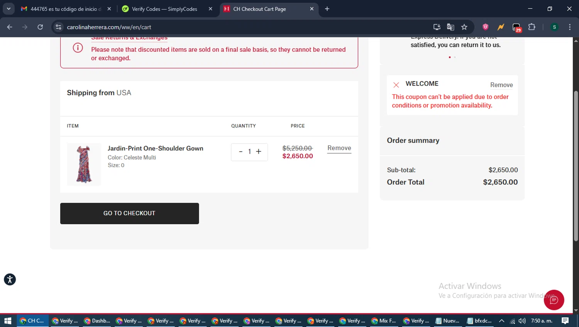Decrease gown quantity with minus button

tap(240, 152)
